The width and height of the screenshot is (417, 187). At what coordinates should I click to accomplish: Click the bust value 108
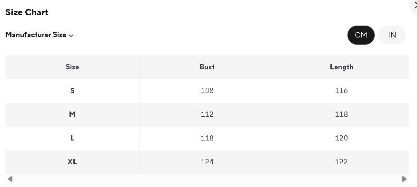click(x=207, y=91)
